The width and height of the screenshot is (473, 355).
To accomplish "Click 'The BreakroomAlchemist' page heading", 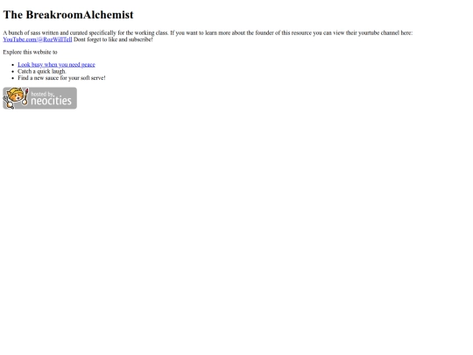I will click(68, 15).
